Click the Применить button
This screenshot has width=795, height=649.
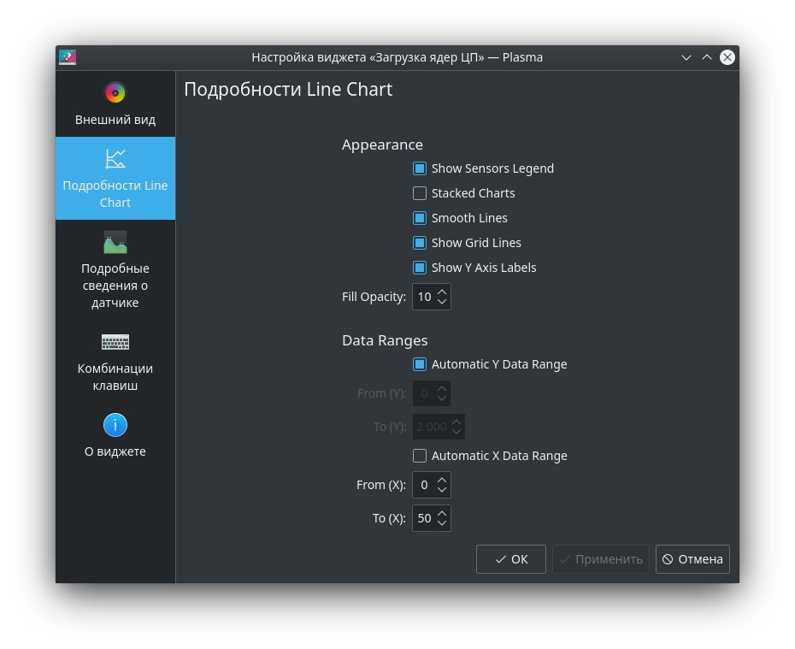point(600,559)
